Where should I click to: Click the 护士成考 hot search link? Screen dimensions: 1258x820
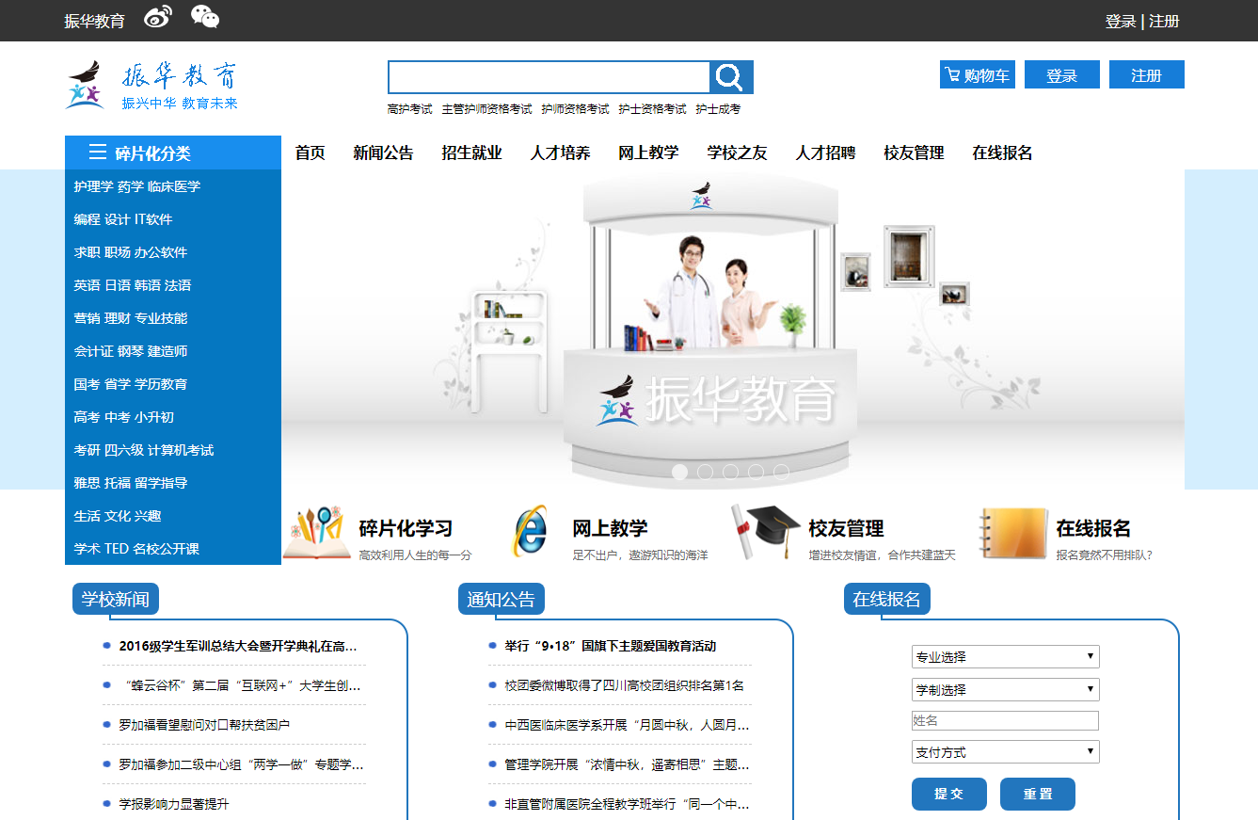click(718, 109)
